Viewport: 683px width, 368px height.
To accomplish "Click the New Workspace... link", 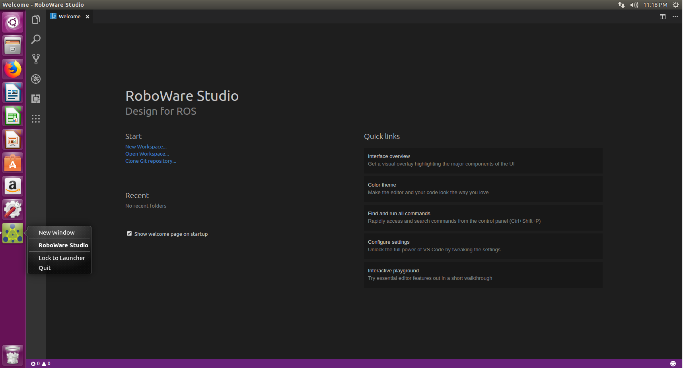I will [146, 147].
